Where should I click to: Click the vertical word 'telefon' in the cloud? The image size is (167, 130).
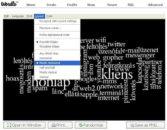pos(159,74)
